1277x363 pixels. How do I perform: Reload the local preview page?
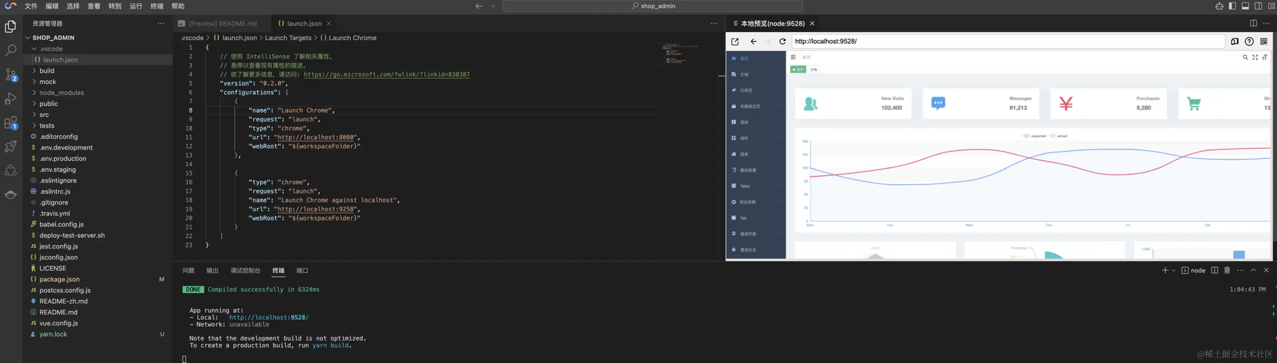782,42
